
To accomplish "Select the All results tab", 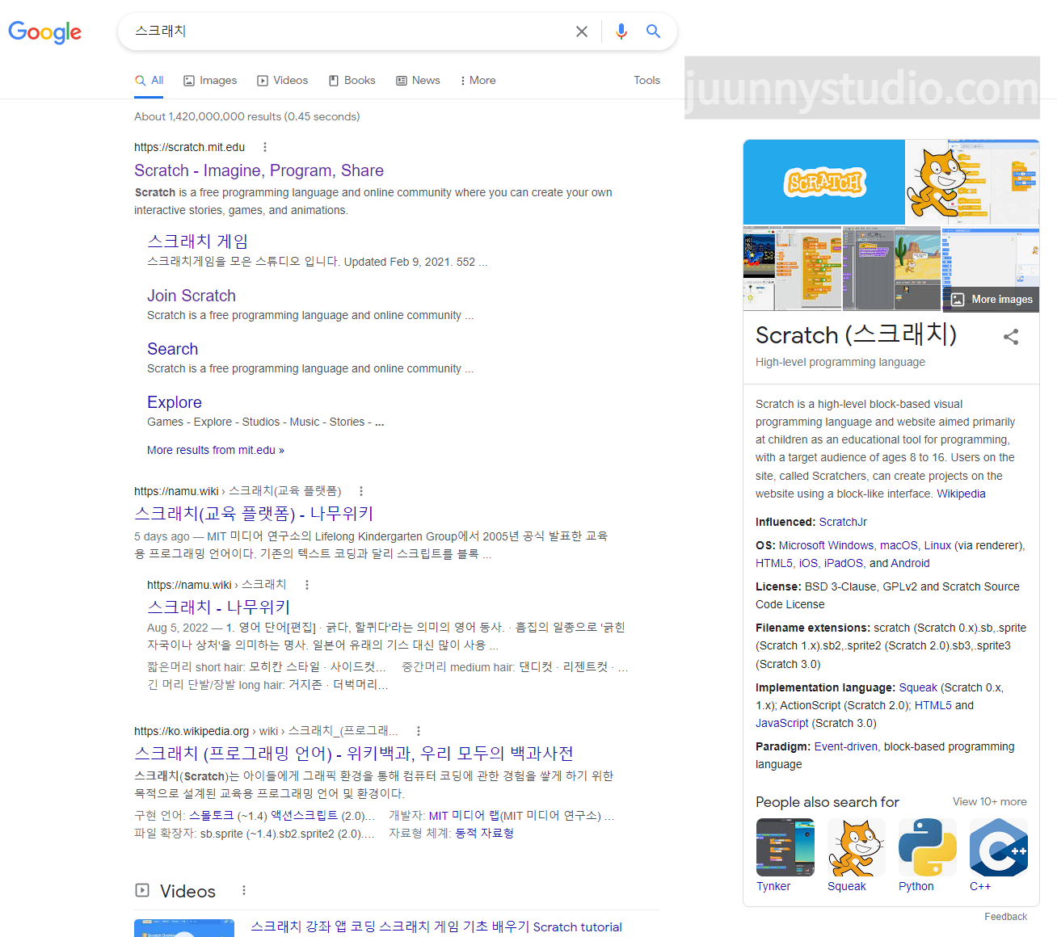I will (x=149, y=81).
